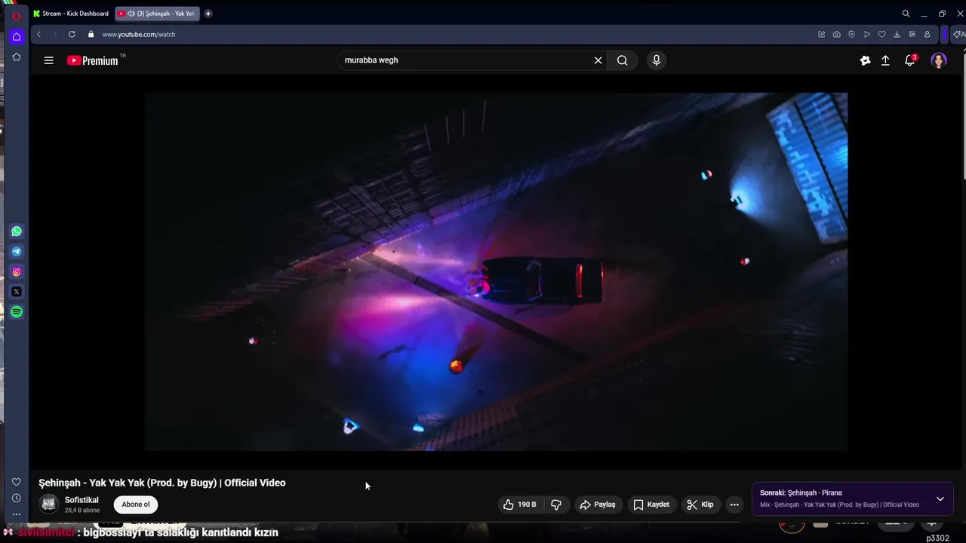Open ad blocker shield icon
966x543 pixels.
point(852,34)
